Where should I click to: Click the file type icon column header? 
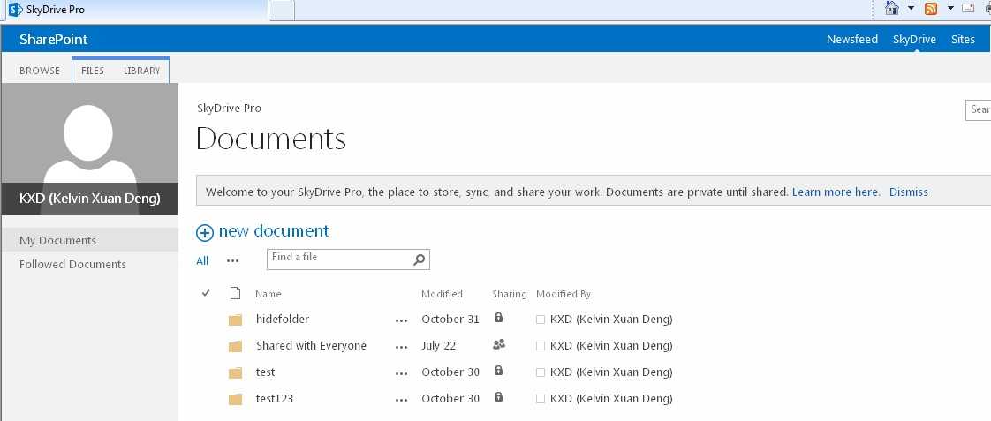click(x=235, y=293)
